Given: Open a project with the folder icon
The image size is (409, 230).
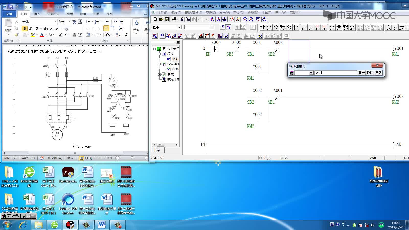Looking at the screenshot, I should click(161, 19).
